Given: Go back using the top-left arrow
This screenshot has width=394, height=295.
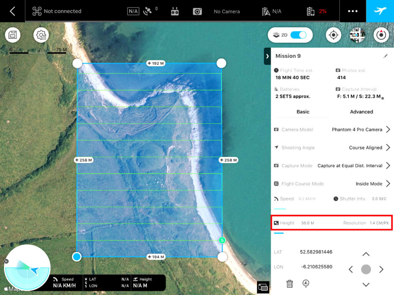Looking at the screenshot, I should (12, 11).
